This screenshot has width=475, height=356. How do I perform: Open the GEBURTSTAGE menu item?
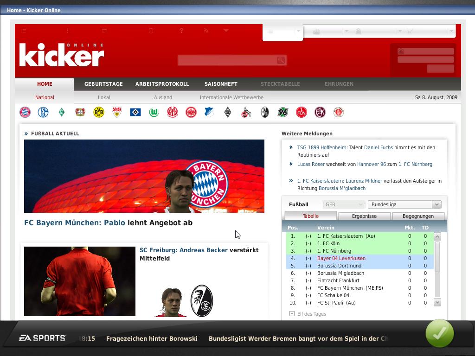click(103, 84)
